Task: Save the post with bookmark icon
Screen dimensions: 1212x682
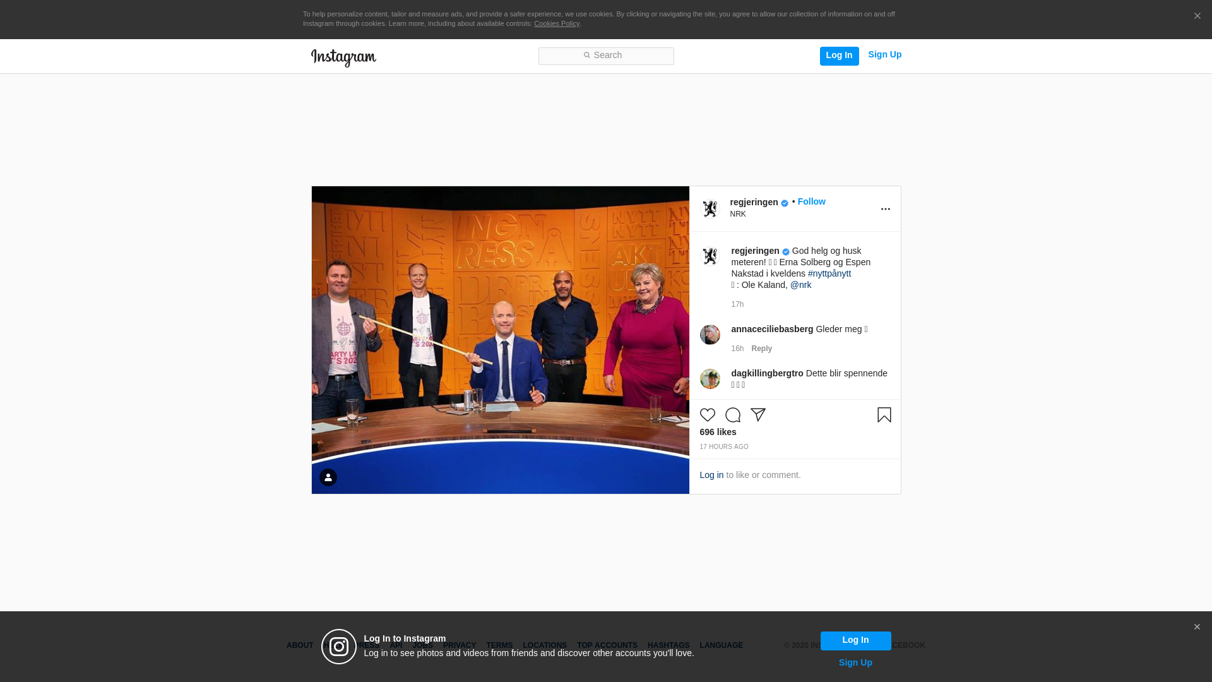Action: pos(884,415)
